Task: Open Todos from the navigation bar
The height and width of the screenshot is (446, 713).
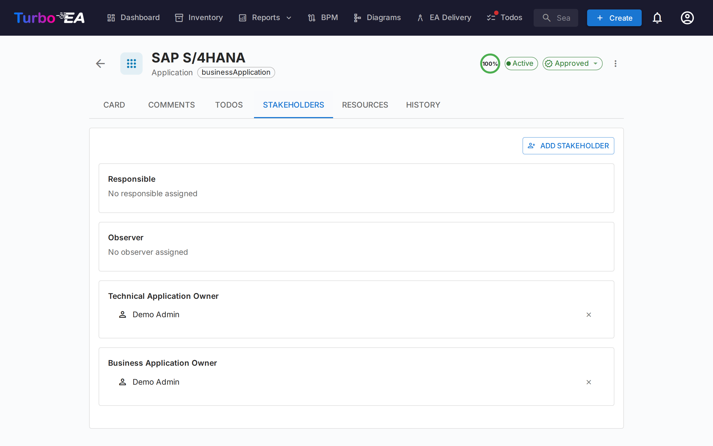Action: click(x=504, y=18)
